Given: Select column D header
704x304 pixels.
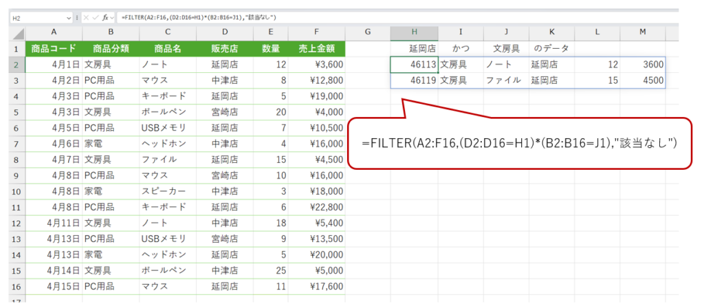Looking at the screenshot, I should click(x=225, y=32).
